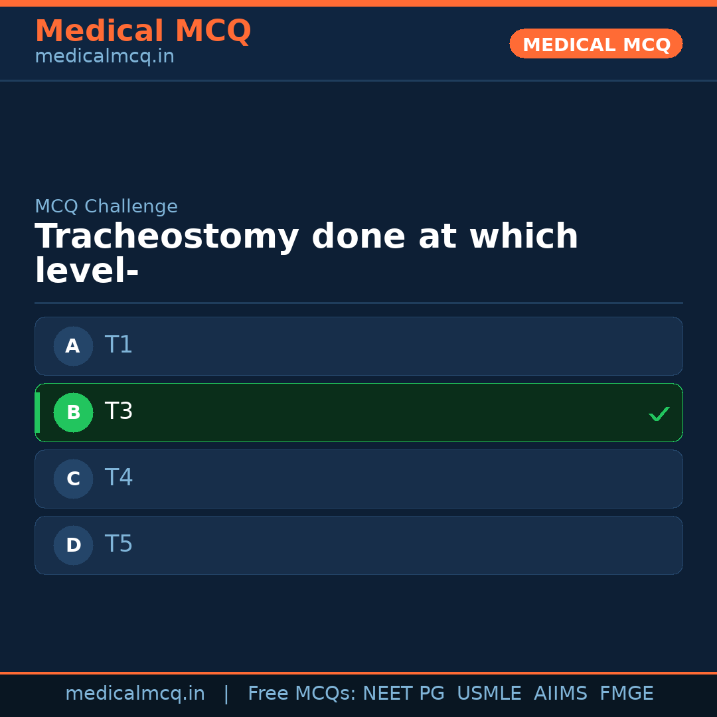Click the green checkmark icon
The image size is (717, 717).
[x=659, y=414]
